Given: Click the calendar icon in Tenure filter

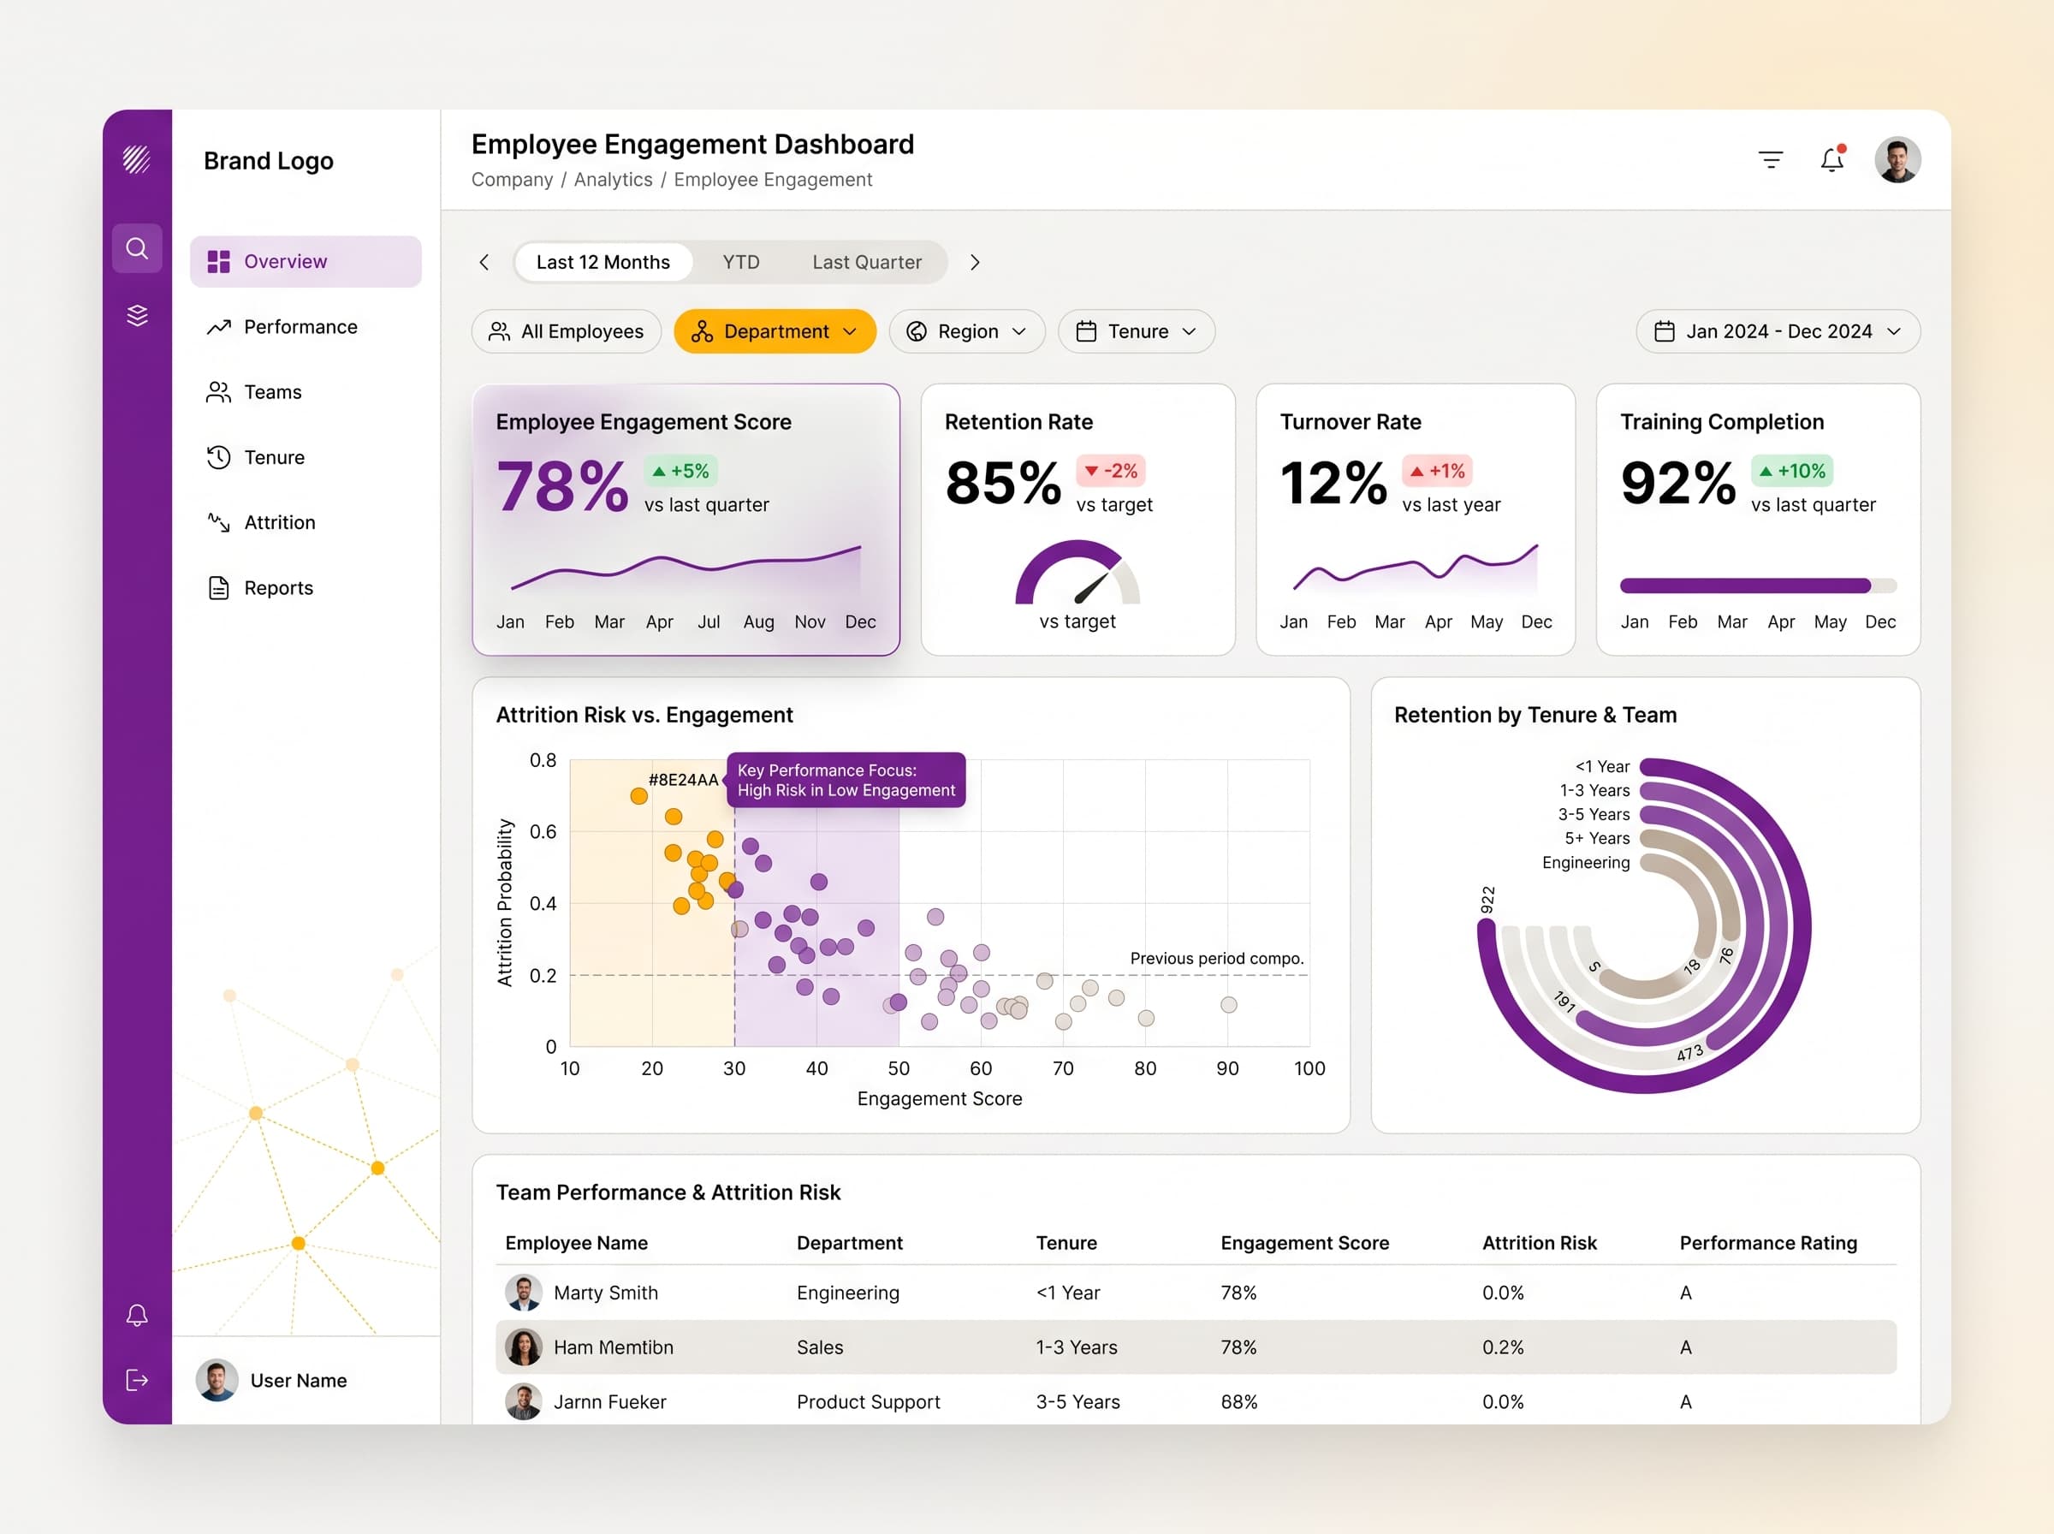Looking at the screenshot, I should 1086,331.
